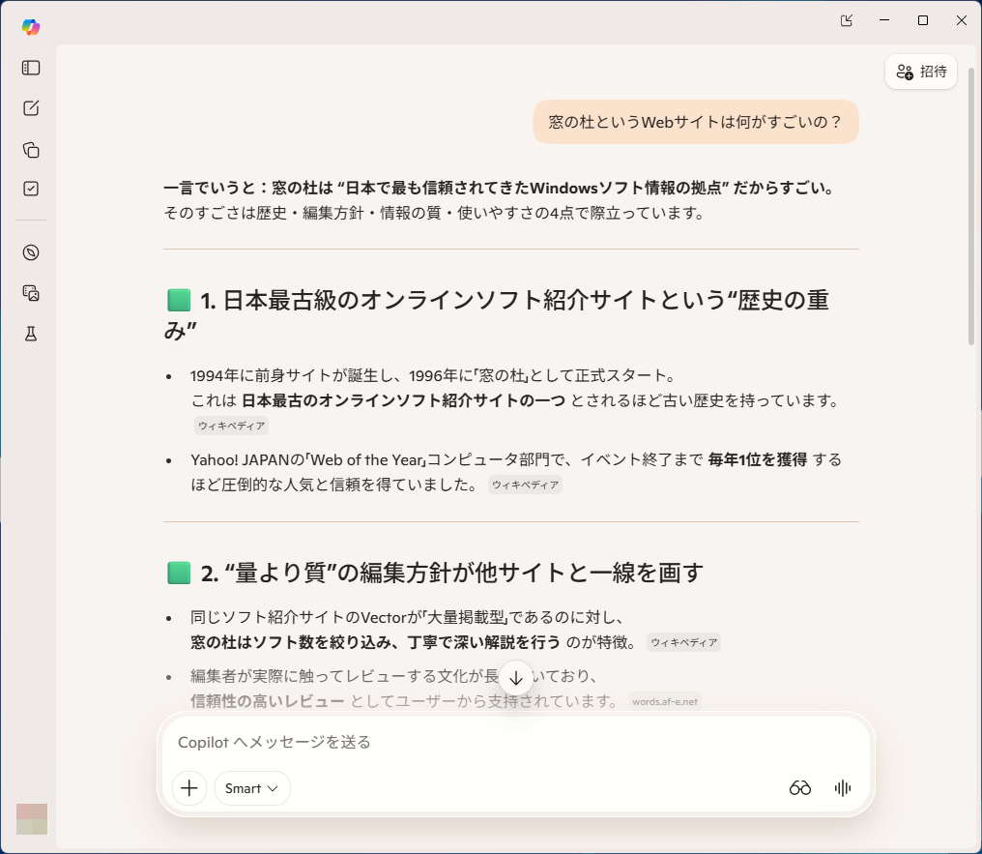This screenshot has width=982, height=854.
Task: Click the plus attachment icon
Action: [188, 788]
